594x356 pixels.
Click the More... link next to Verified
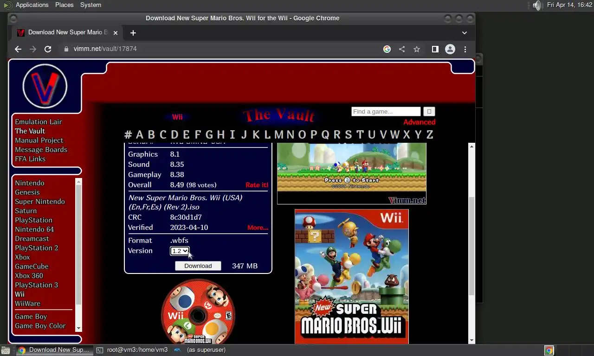click(258, 227)
